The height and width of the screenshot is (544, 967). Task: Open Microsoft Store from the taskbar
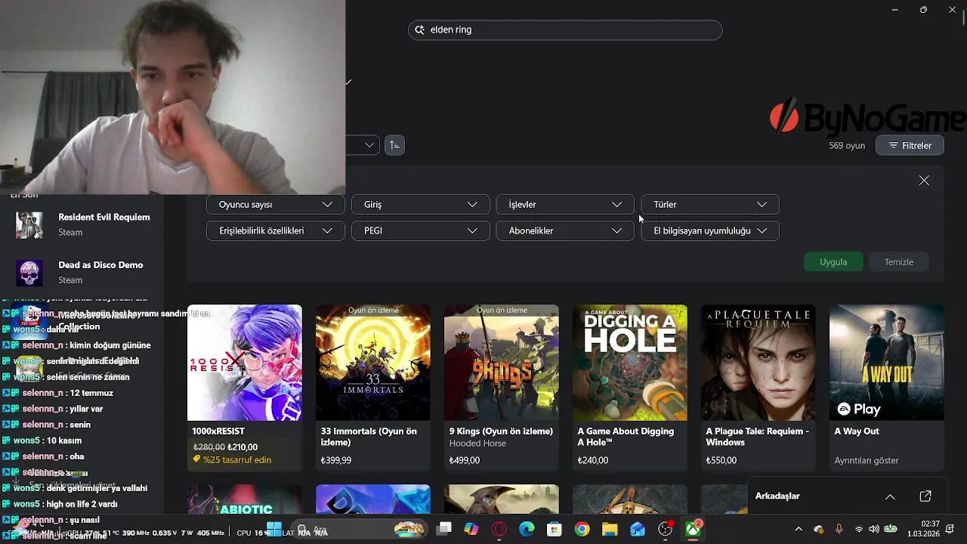(x=554, y=530)
